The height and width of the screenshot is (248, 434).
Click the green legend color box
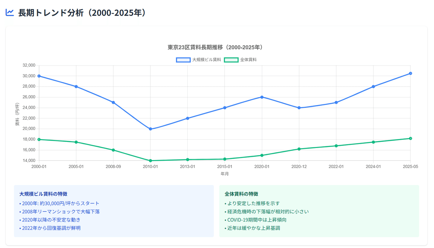[x=231, y=60]
